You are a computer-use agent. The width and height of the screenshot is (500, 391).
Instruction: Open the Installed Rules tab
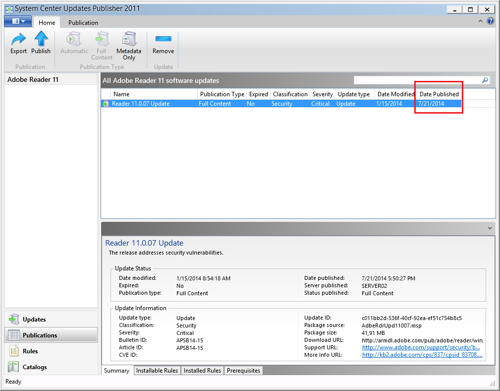(x=202, y=371)
